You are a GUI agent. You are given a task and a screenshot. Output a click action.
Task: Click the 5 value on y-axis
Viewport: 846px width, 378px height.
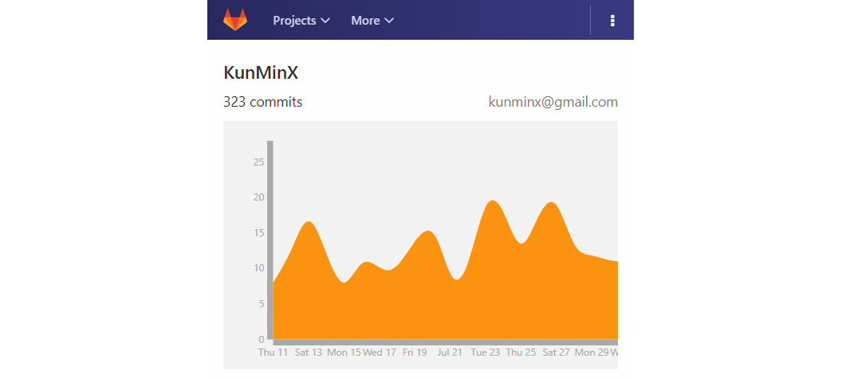(x=262, y=304)
